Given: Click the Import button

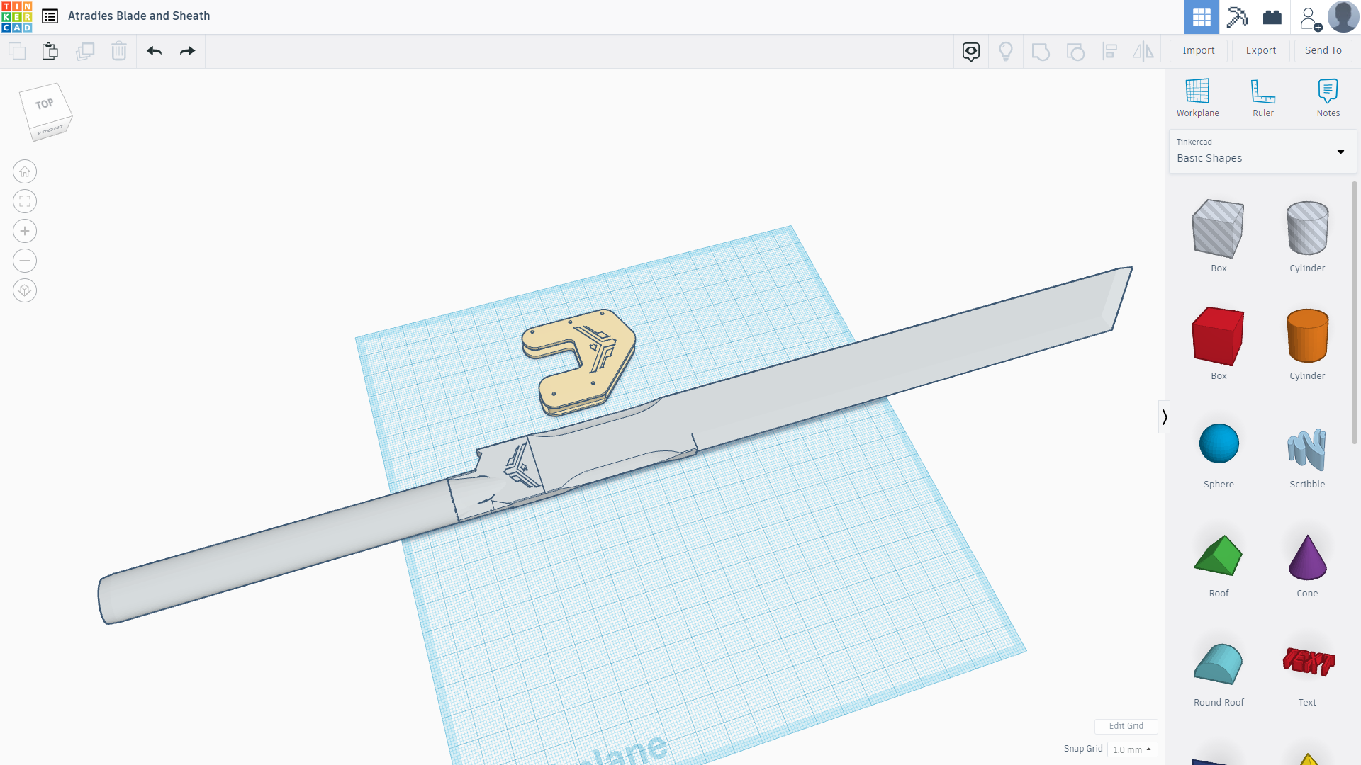Looking at the screenshot, I should coord(1199,50).
